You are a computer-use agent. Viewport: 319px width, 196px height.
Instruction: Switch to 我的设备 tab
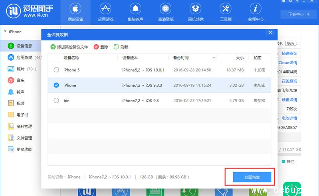[x=75, y=12]
